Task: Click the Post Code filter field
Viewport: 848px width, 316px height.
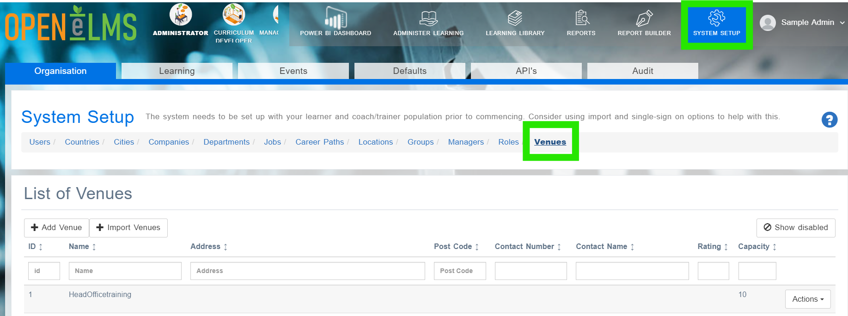Action: click(460, 271)
